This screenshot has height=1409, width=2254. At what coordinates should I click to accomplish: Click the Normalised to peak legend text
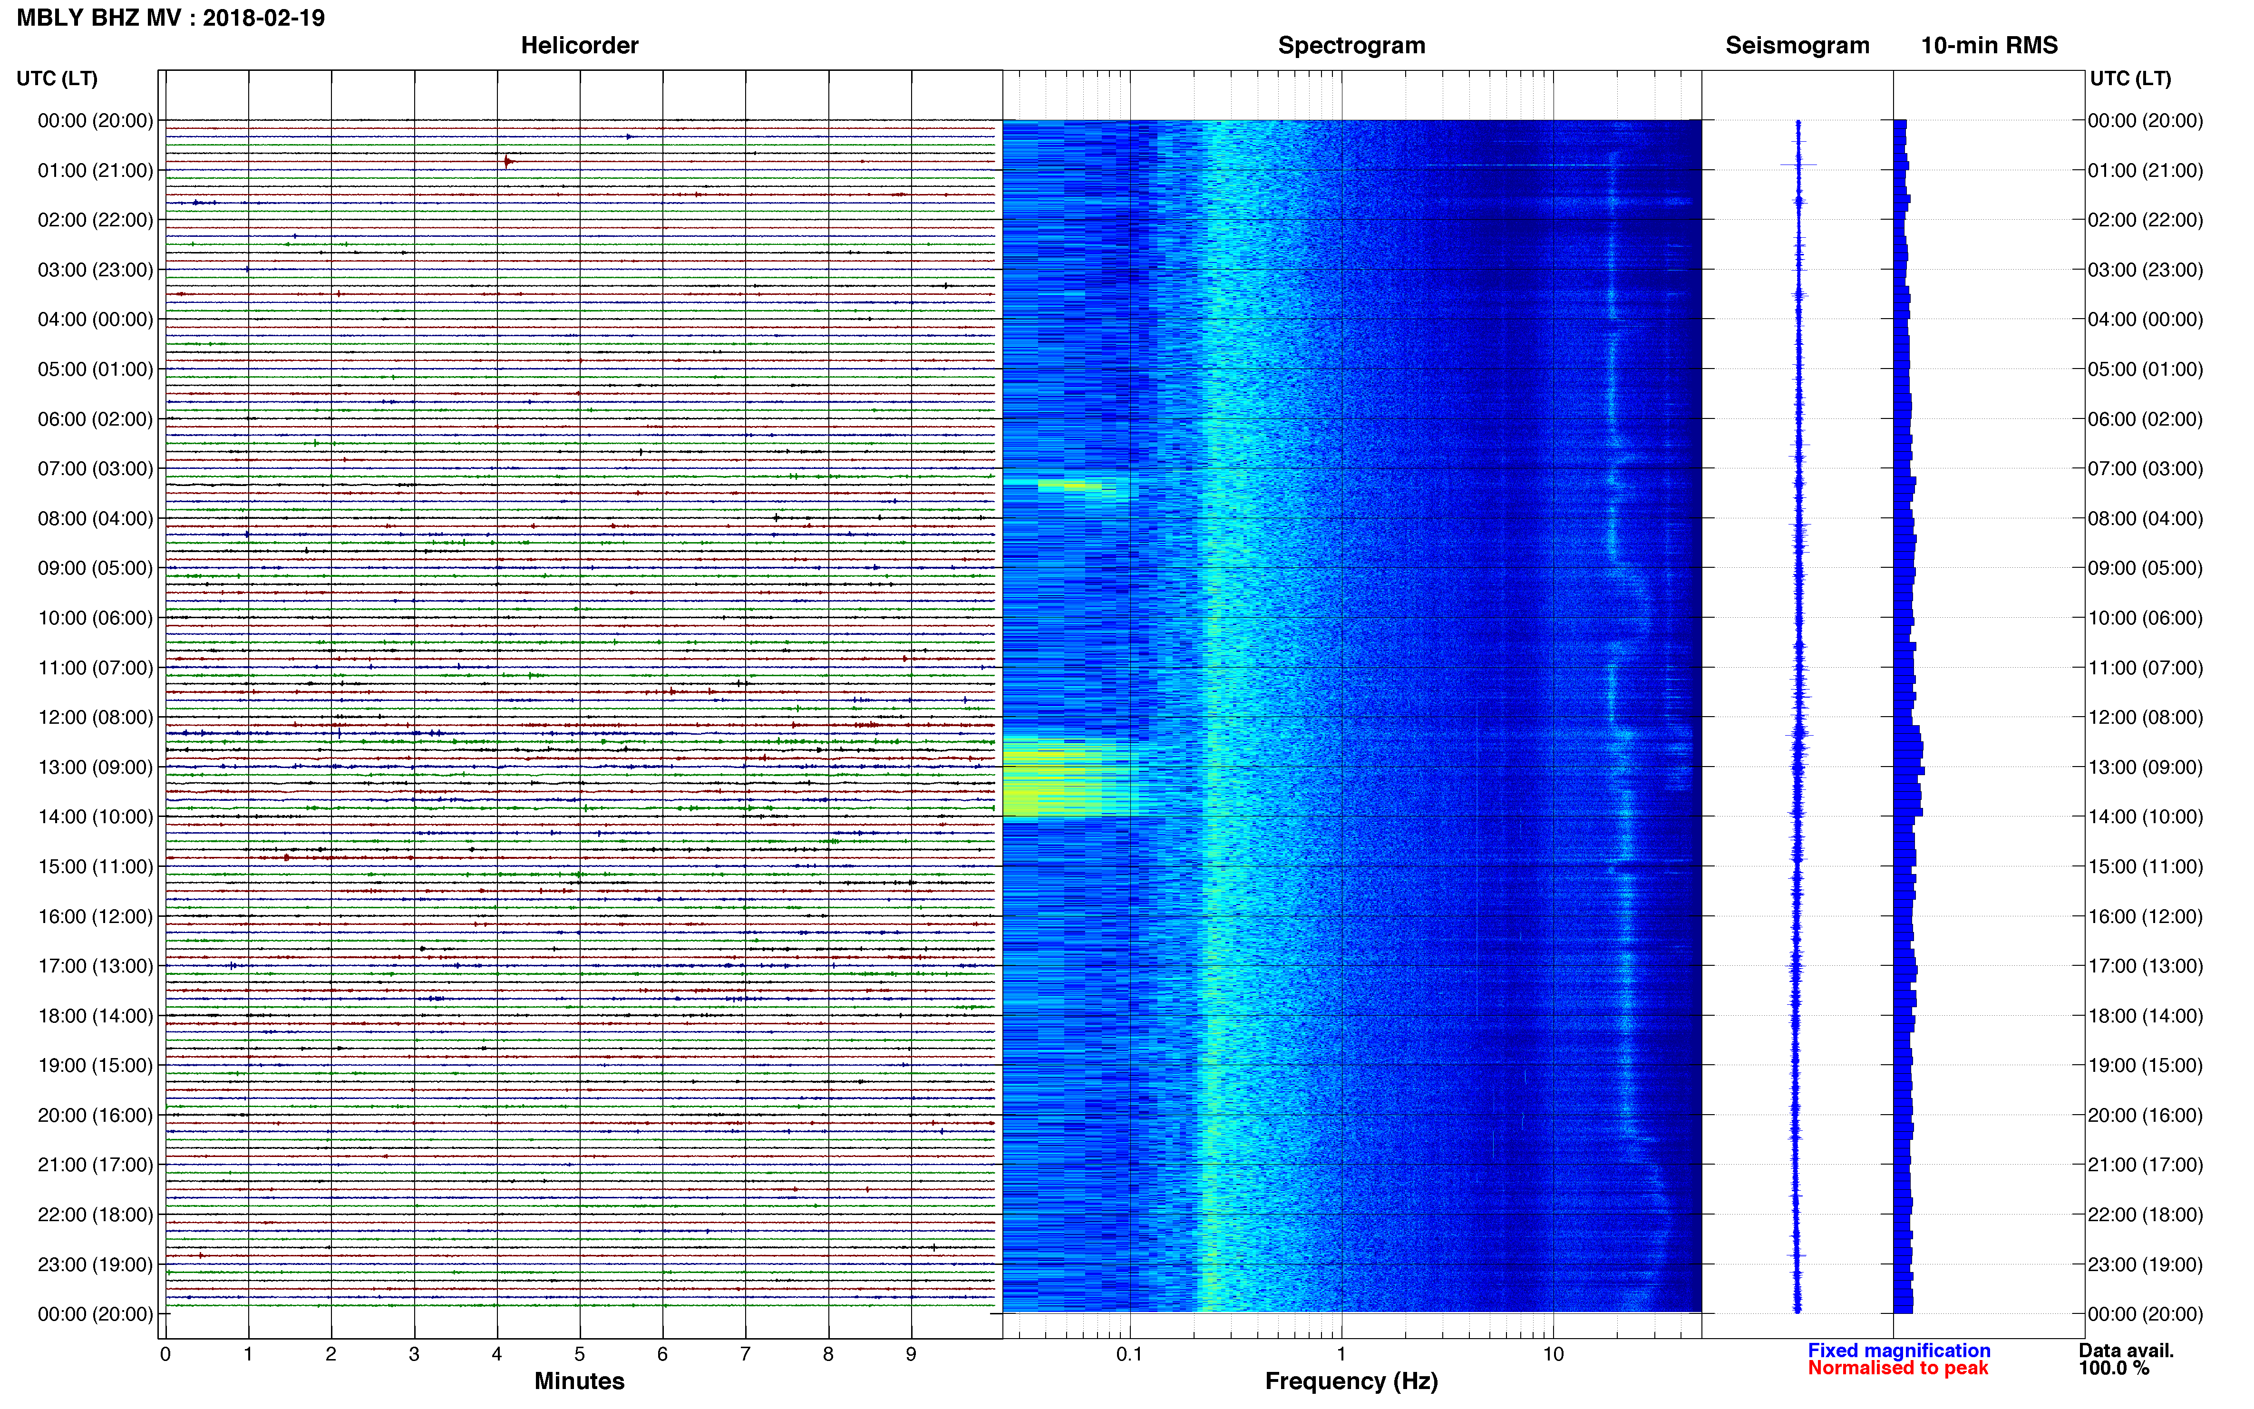(x=1898, y=1368)
